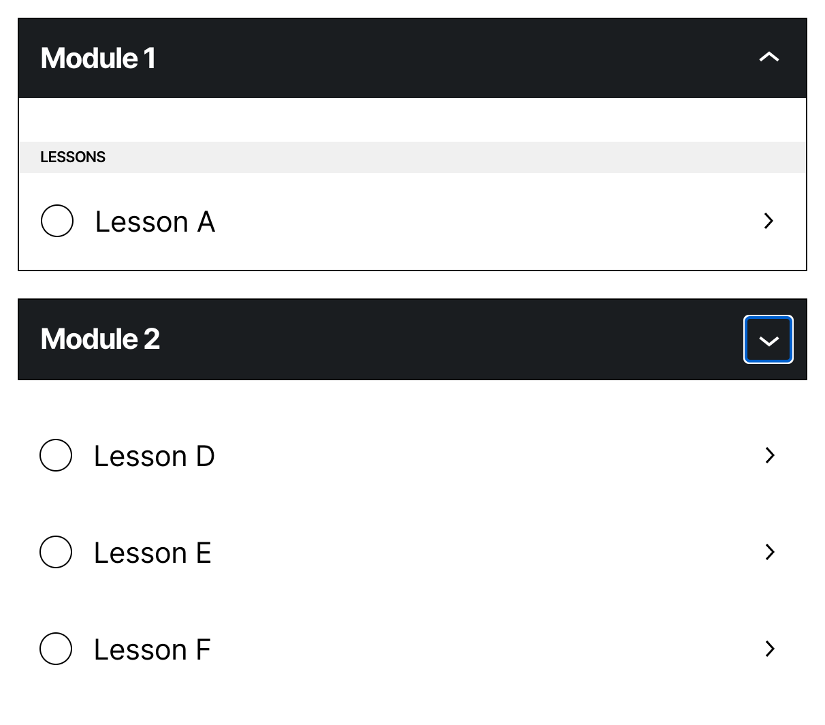
Task: Open Lesson E via its right arrow
Action: click(770, 552)
